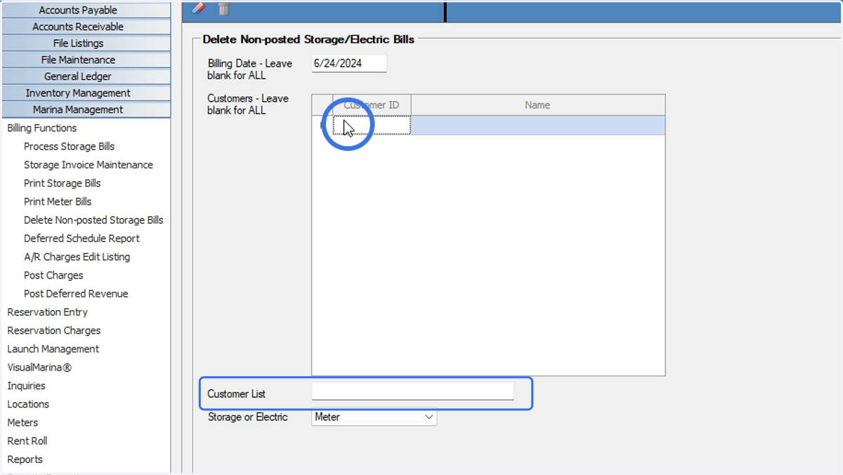Open the Rent Roll item
The image size is (843, 475).
tap(27, 441)
